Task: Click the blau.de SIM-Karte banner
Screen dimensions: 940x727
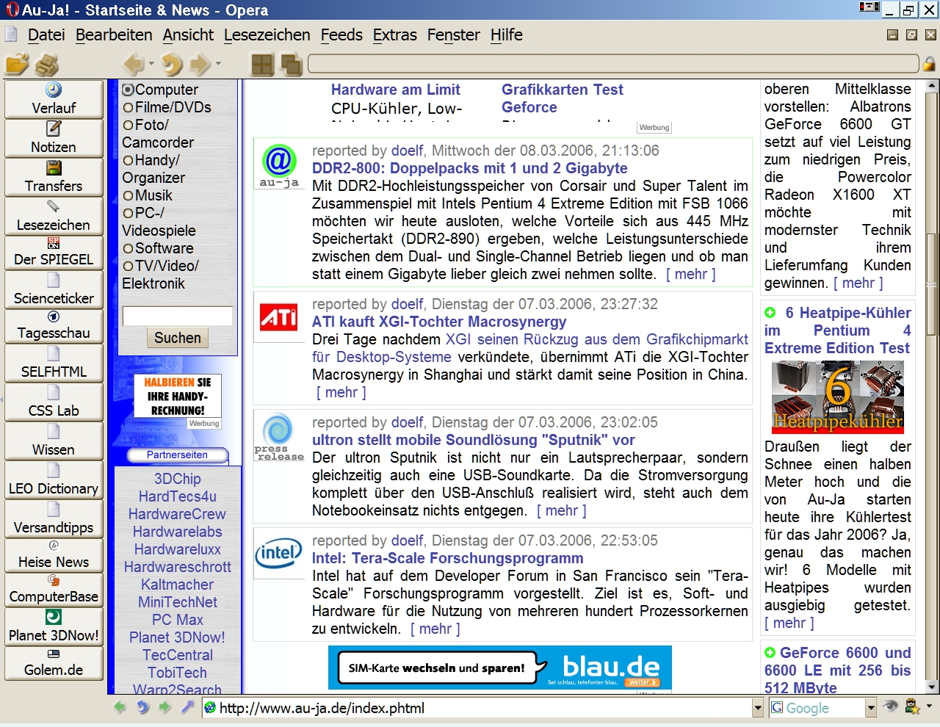Action: [x=500, y=668]
